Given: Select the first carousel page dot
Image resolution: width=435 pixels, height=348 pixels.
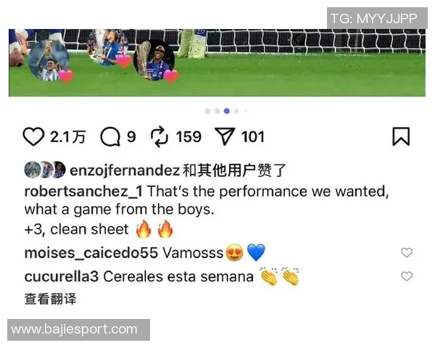Looking at the screenshot, I should tap(207, 111).
